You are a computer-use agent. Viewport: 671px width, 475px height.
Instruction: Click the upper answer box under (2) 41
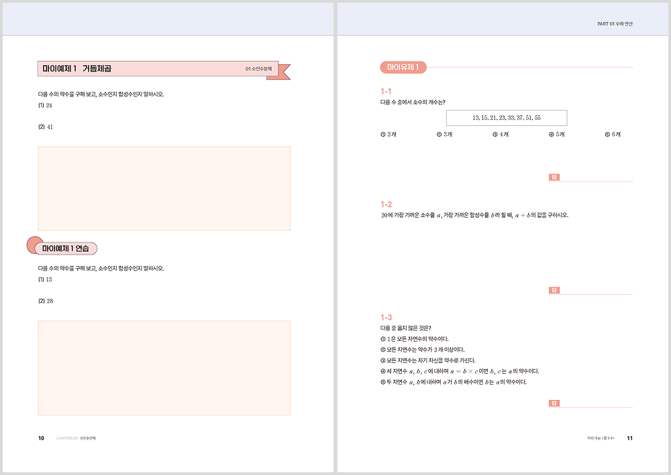coord(164,188)
